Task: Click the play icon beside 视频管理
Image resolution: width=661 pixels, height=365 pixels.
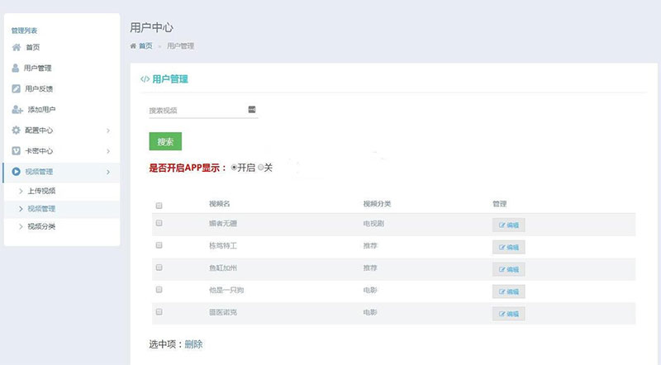Action: click(x=16, y=172)
